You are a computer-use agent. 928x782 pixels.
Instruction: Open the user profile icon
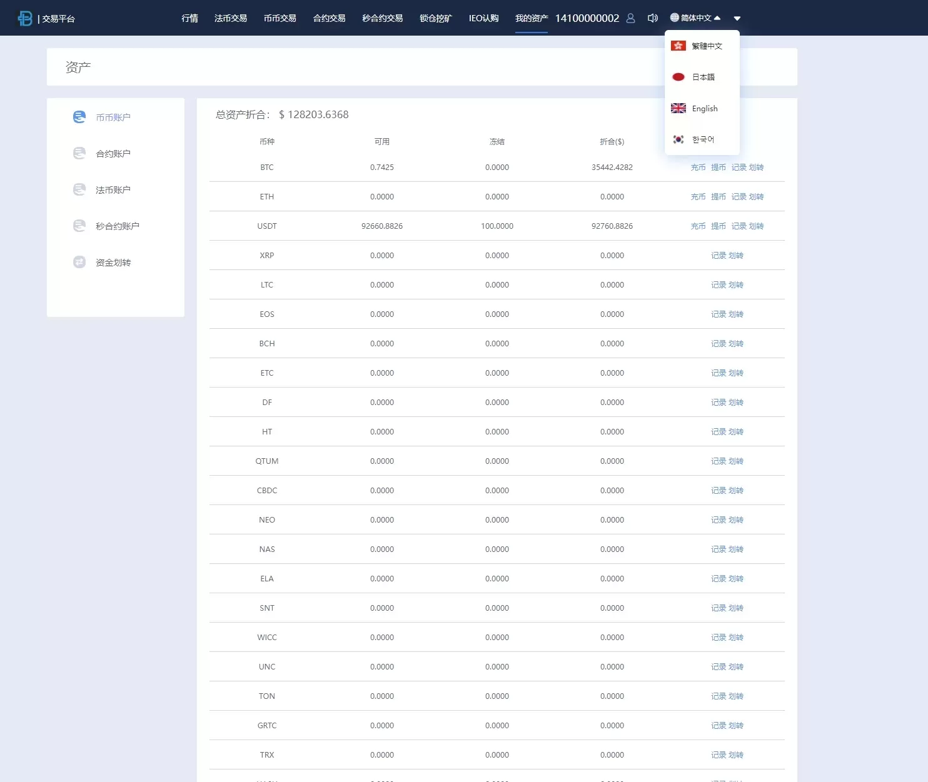(630, 18)
